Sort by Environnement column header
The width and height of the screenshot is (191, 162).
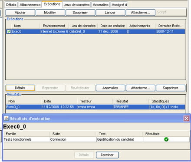click(x=54, y=26)
